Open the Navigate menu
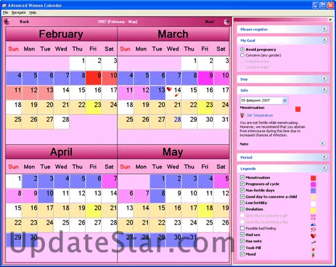This screenshot has height=267, width=336. tap(19, 13)
